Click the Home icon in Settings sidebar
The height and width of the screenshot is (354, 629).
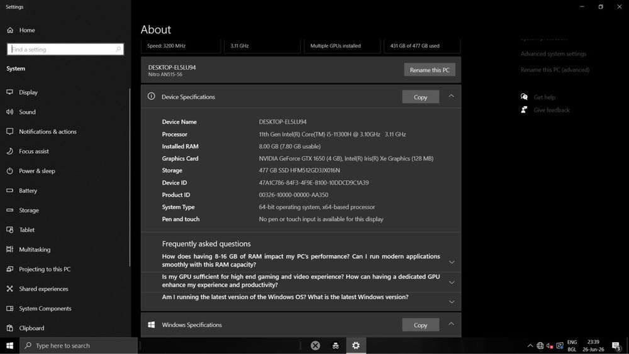point(10,30)
